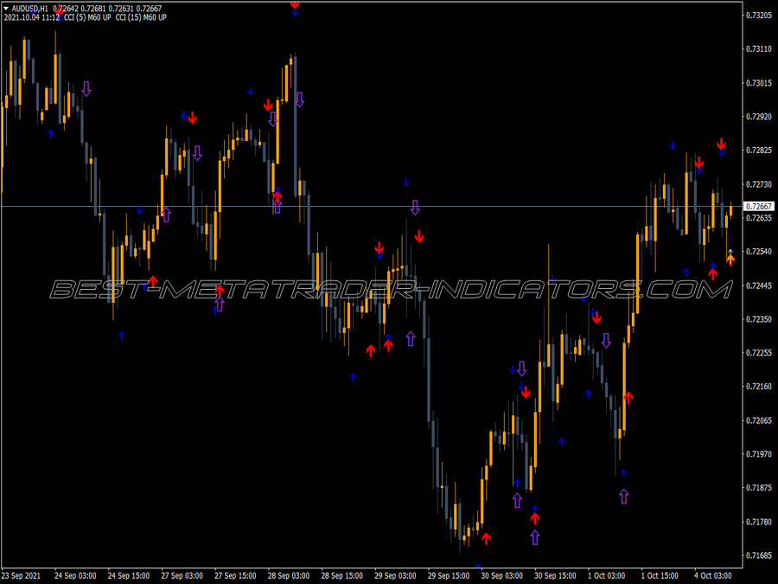The image size is (778, 584).
Task: Click the 24 Sep 03:00 time label
Action: click(75, 576)
